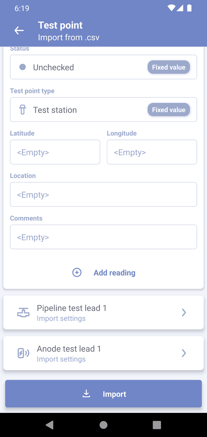
Task: Open Anode test lead 1 import settings
Action: [97, 353]
